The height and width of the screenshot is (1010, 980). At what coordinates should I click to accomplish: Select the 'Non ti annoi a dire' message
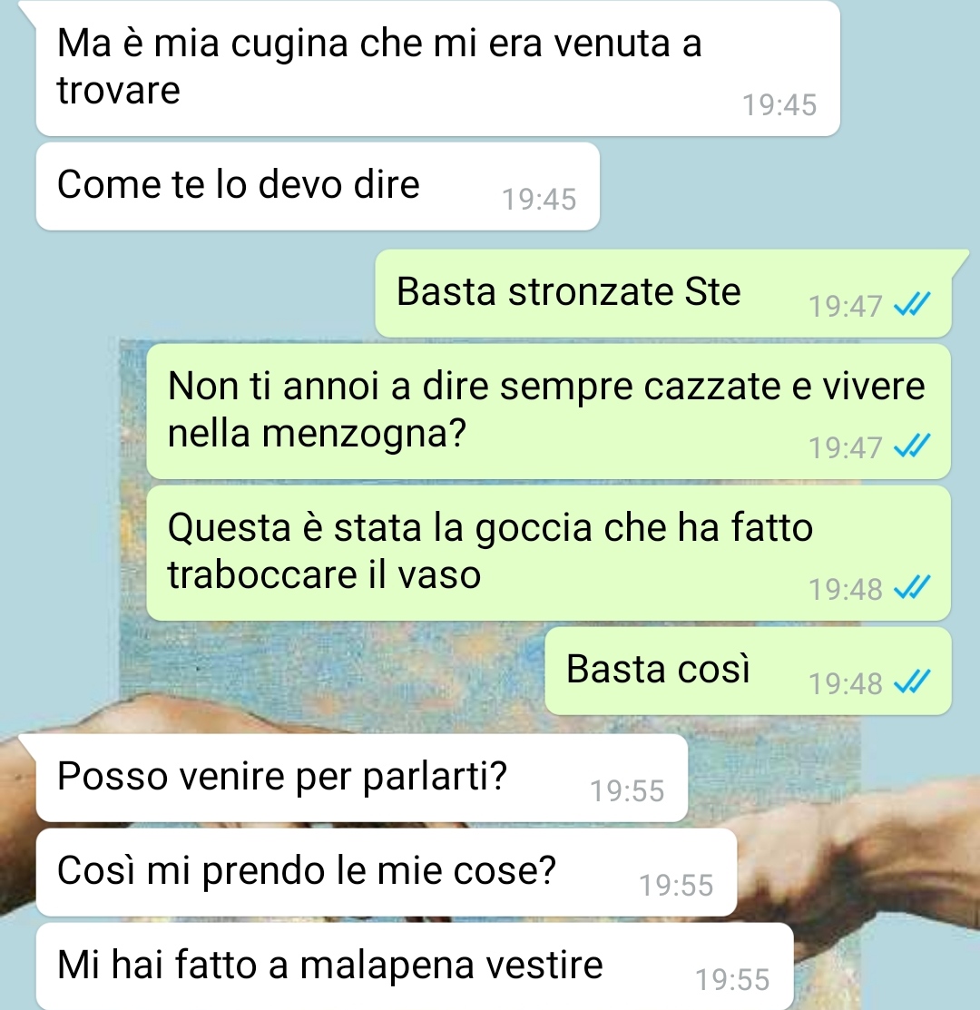pos(549,411)
